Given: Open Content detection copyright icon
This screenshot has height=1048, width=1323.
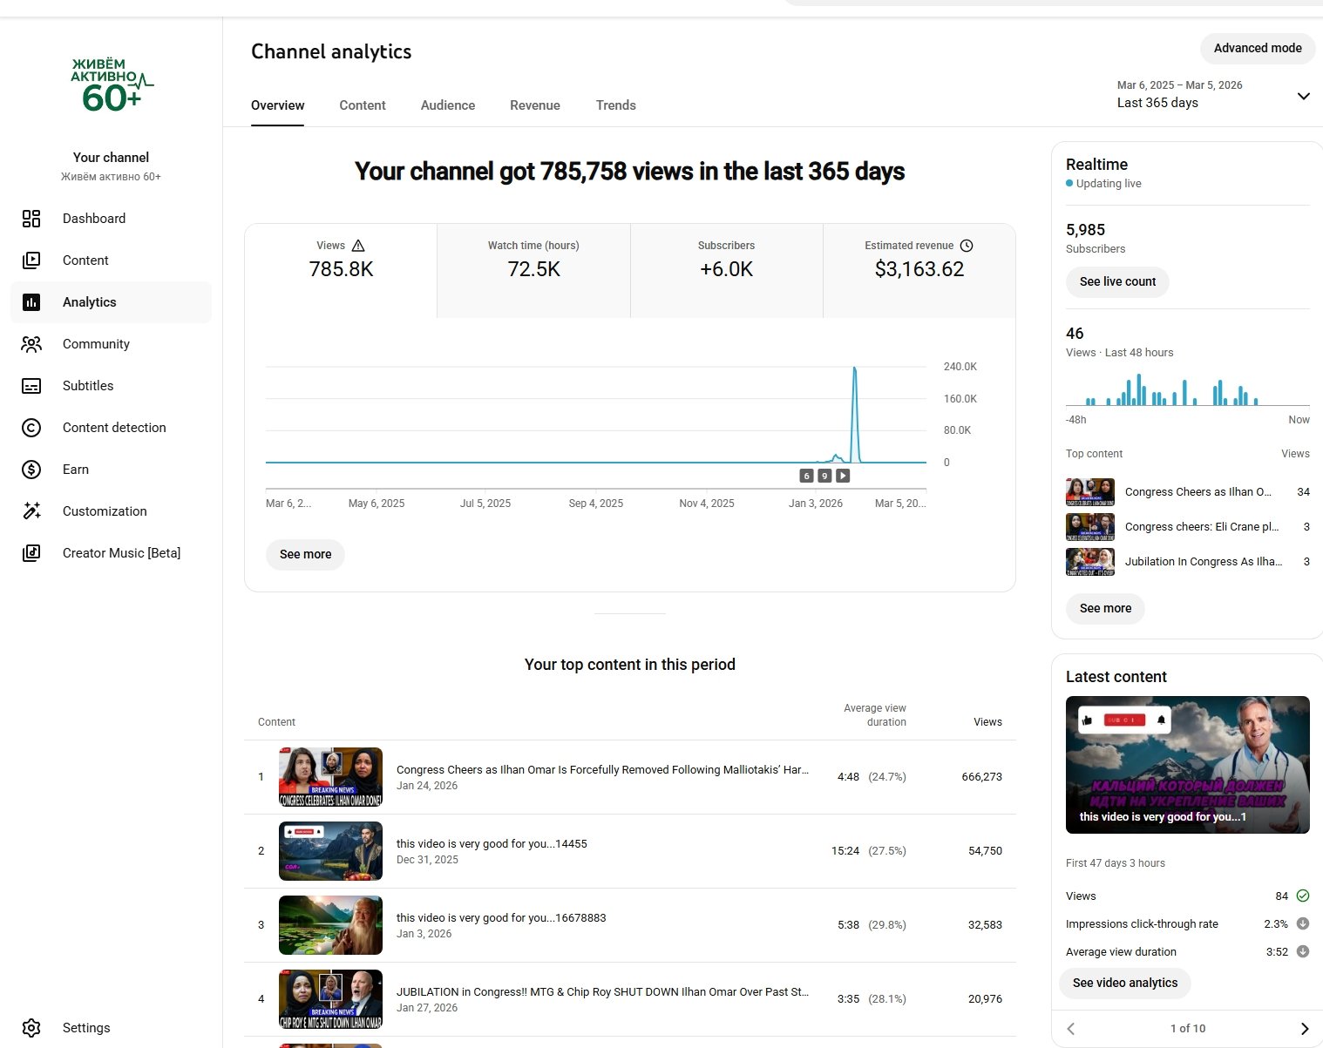Looking at the screenshot, I should click(x=31, y=428).
